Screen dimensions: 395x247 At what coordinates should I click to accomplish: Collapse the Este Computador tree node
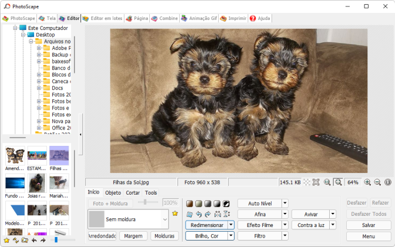click(x=15, y=28)
